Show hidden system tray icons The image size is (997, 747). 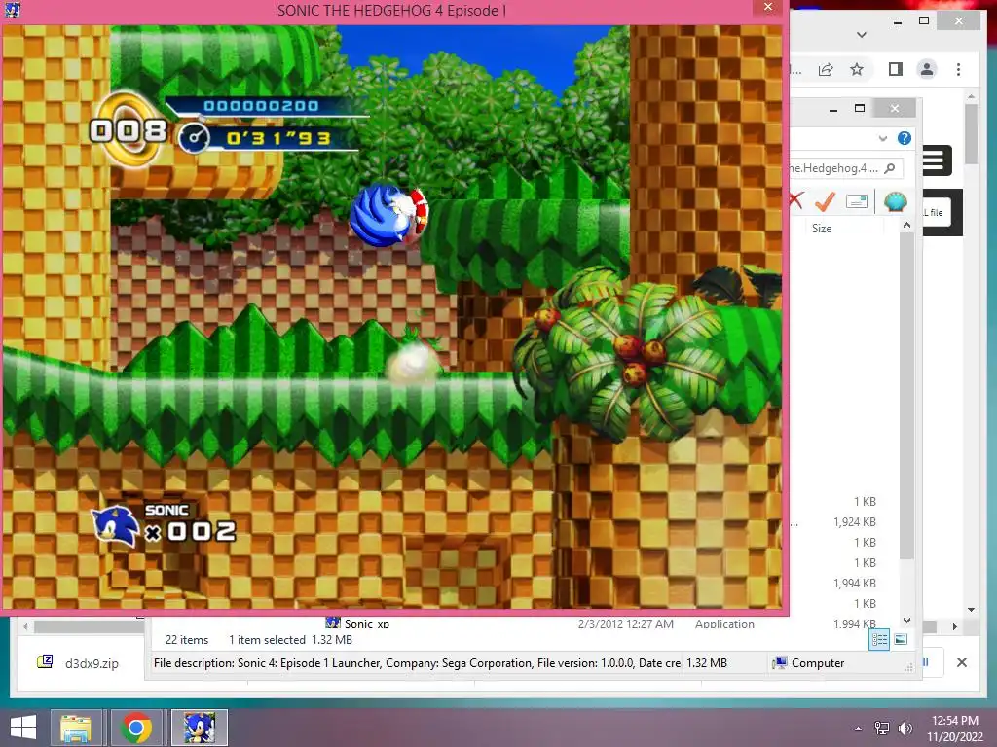858,729
